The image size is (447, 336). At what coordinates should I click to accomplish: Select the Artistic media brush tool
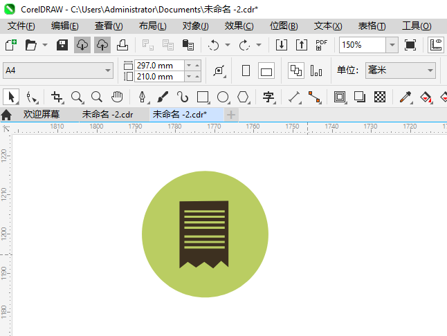pos(163,97)
